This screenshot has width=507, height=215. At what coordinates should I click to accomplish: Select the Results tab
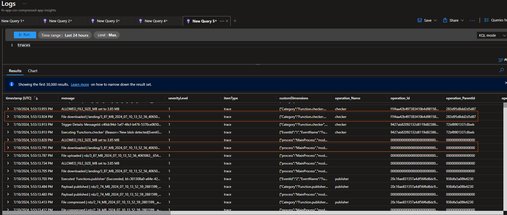(x=15, y=71)
